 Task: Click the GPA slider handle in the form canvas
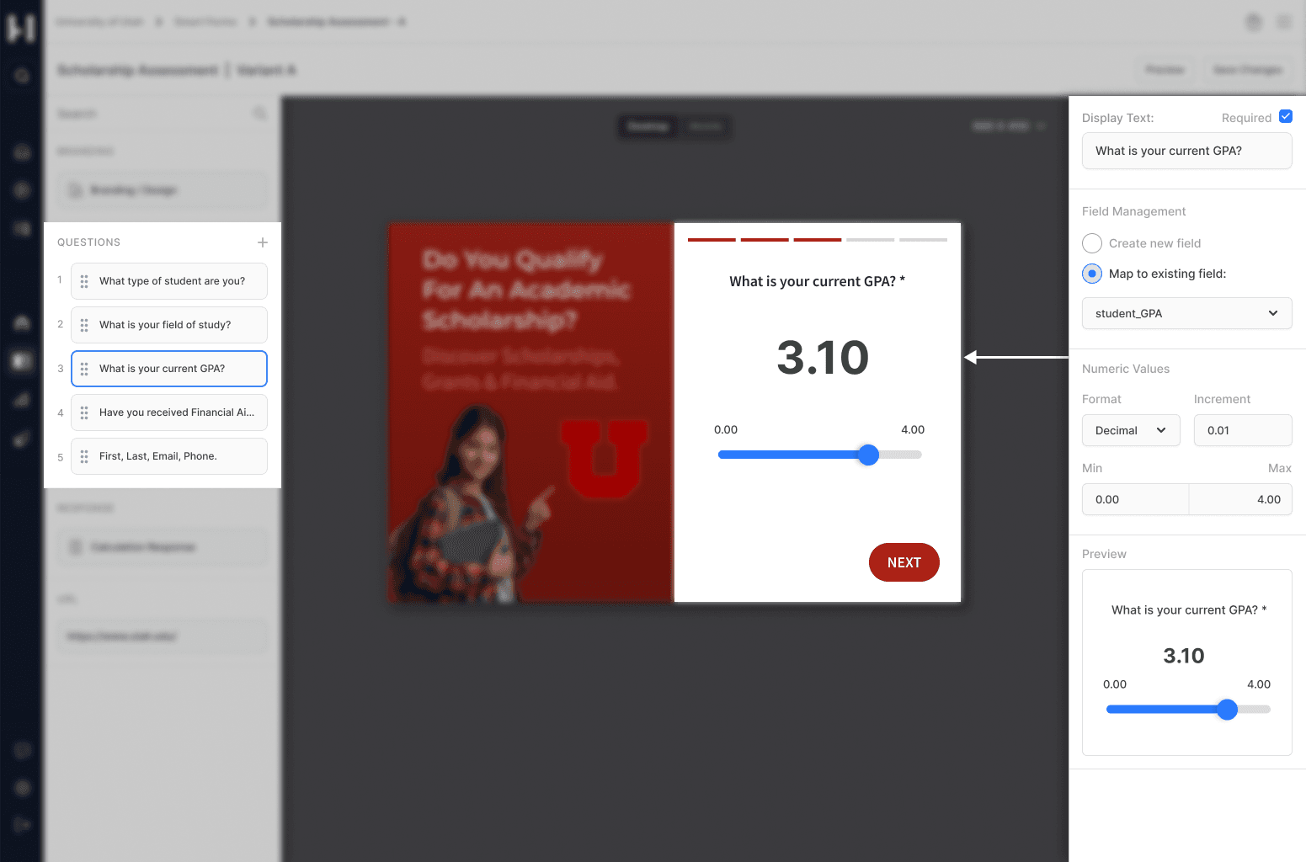(868, 455)
